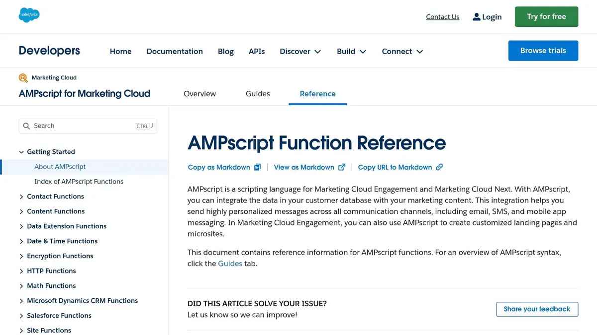Switch to the Overview tab

coord(199,94)
